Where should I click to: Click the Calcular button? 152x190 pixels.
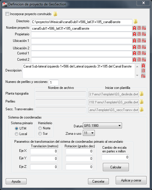[116, 167]
